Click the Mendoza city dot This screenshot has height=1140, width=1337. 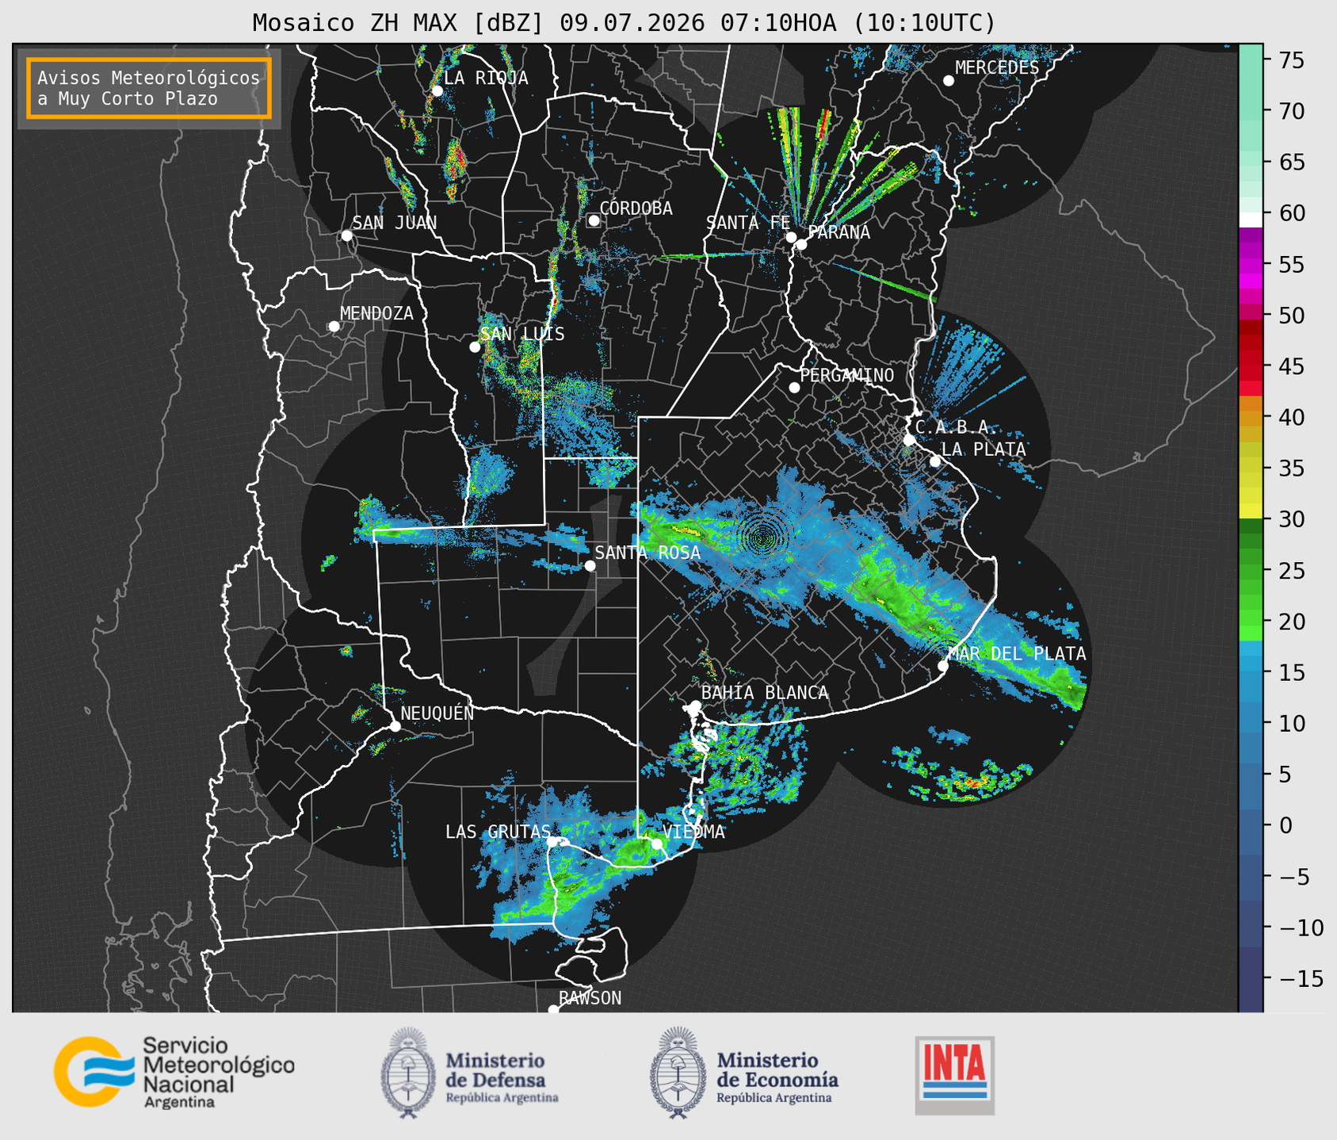(x=334, y=327)
